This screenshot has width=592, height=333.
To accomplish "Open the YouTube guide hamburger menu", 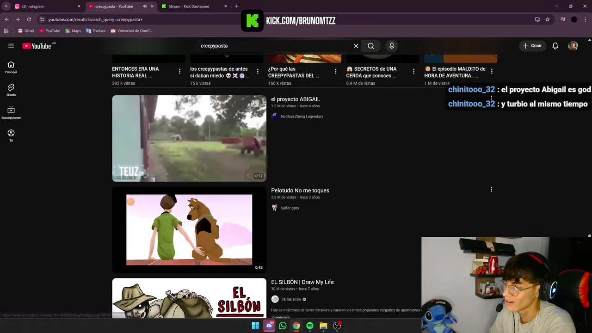I will point(11,46).
